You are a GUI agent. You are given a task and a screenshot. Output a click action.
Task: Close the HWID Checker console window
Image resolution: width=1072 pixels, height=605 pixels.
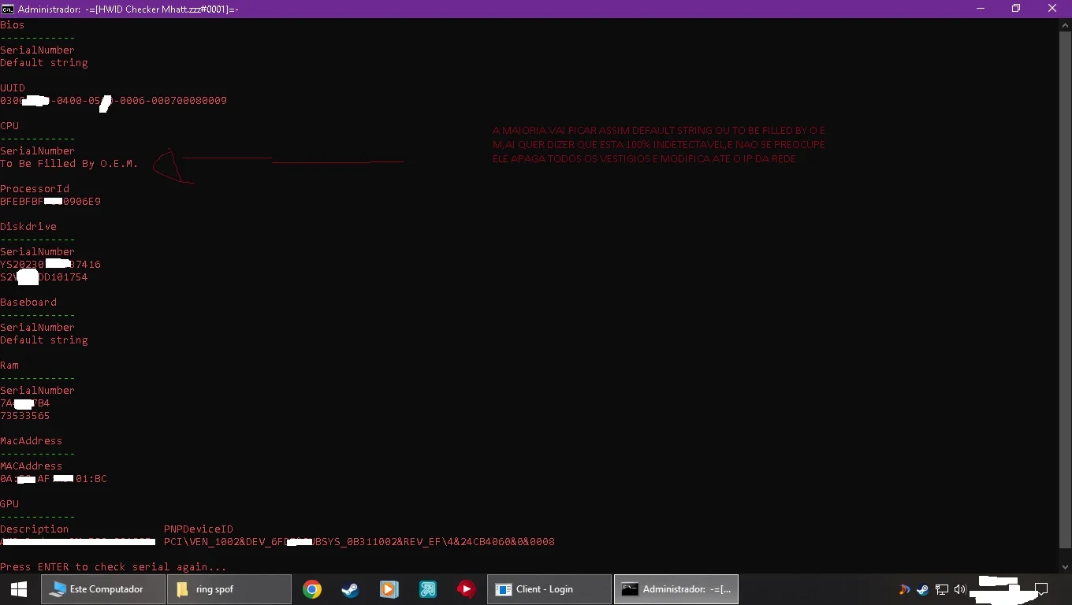[x=1052, y=9]
